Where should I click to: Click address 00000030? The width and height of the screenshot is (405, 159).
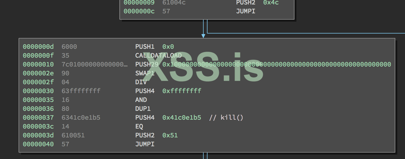pyautogui.click(x=38, y=91)
